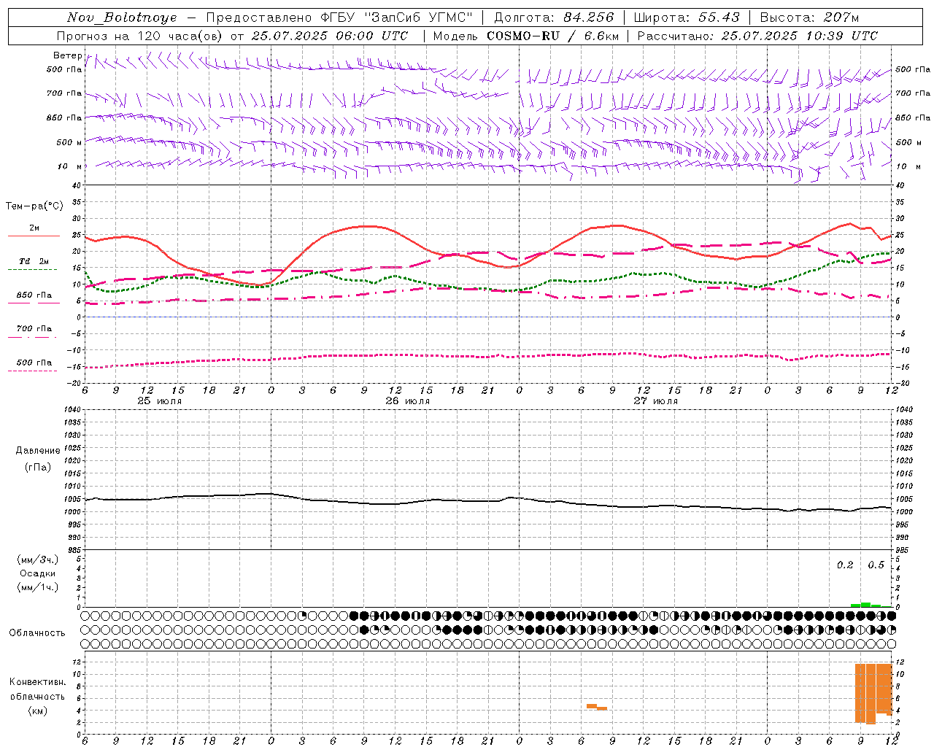Viewport: 934px width, 747px height.
Task: Click the provider text ФГБУ "ЗапСиб УГМС"
Action: point(396,18)
